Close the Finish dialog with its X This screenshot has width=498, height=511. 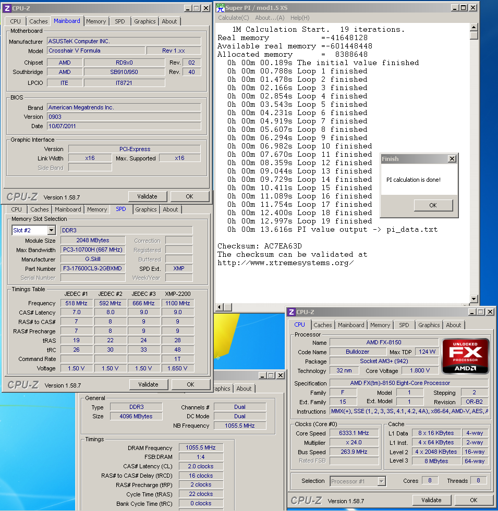[452, 159]
